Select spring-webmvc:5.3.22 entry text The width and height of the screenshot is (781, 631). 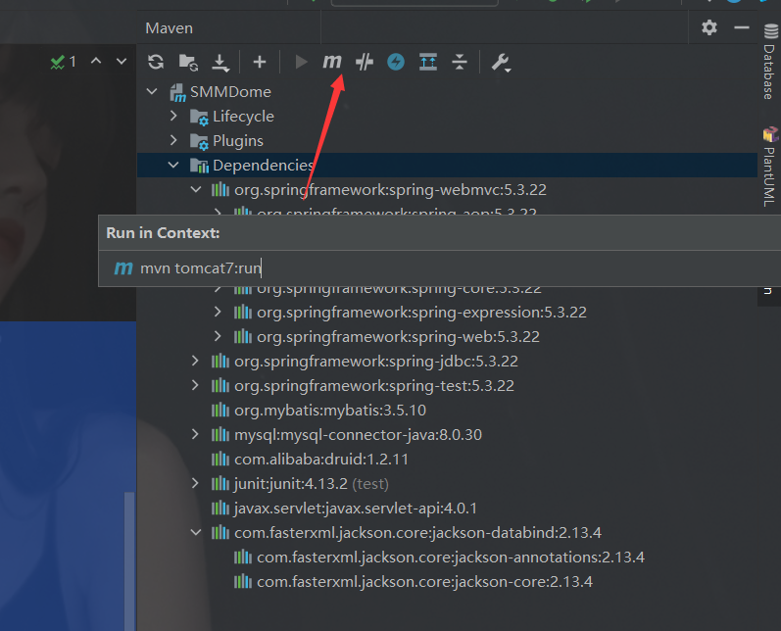click(390, 190)
